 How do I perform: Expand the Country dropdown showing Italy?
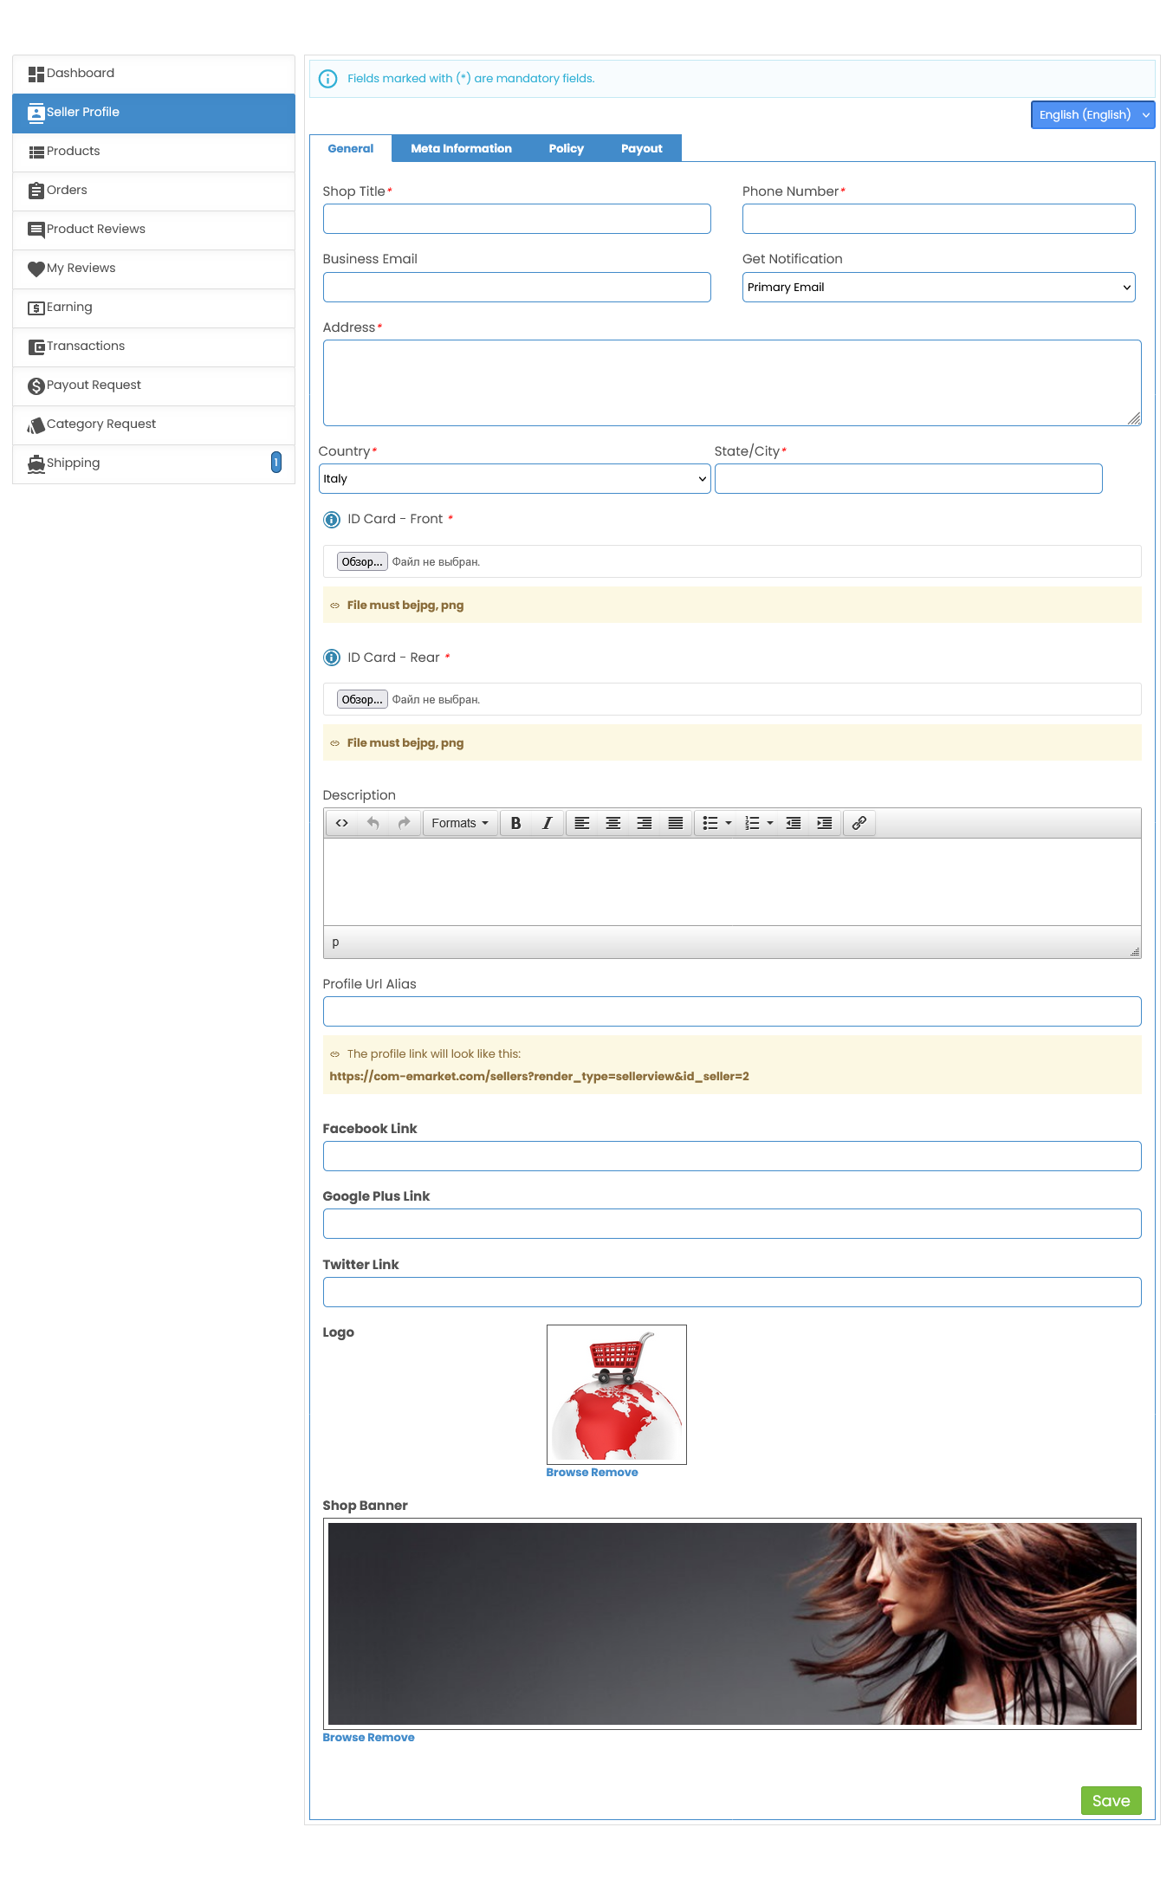tap(515, 479)
